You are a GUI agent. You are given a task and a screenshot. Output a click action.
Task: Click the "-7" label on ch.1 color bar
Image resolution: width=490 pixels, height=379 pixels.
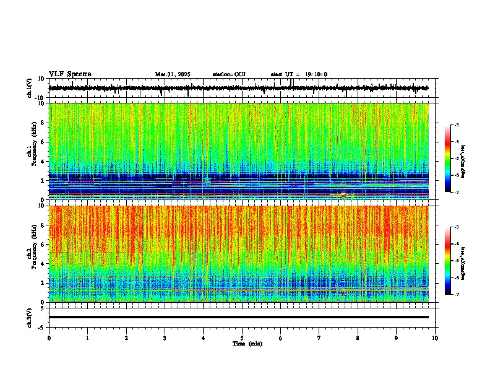[x=456, y=192]
